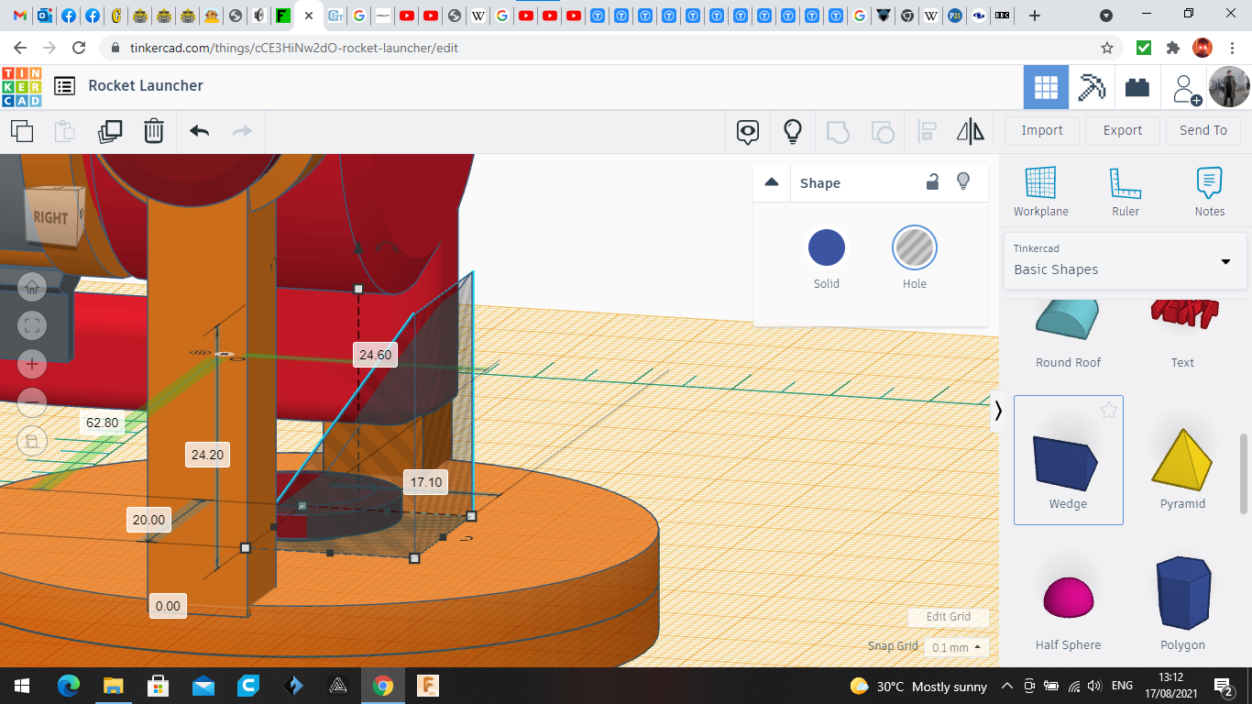
Task: Click the Send To button
Action: (1203, 130)
